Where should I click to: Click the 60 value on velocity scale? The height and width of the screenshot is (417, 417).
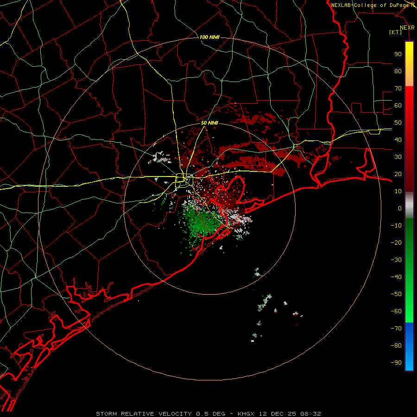398,106
